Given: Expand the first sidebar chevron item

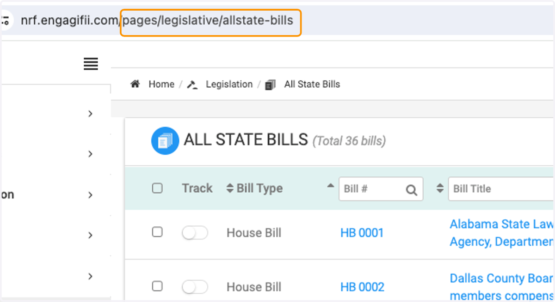Looking at the screenshot, I should click(90, 113).
